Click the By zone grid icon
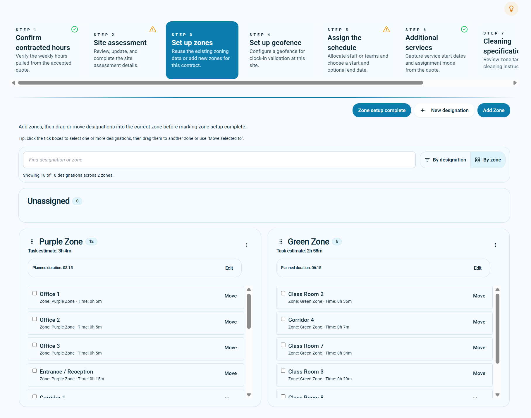This screenshot has width=531, height=418. click(x=477, y=160)
